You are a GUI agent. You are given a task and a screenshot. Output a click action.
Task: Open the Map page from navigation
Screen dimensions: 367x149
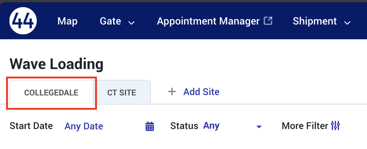[x=67, y=21]
